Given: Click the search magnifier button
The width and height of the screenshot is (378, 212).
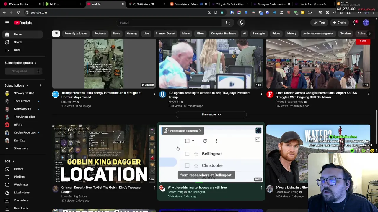Looking at the screenshot, I should click(x=228, y=23).
